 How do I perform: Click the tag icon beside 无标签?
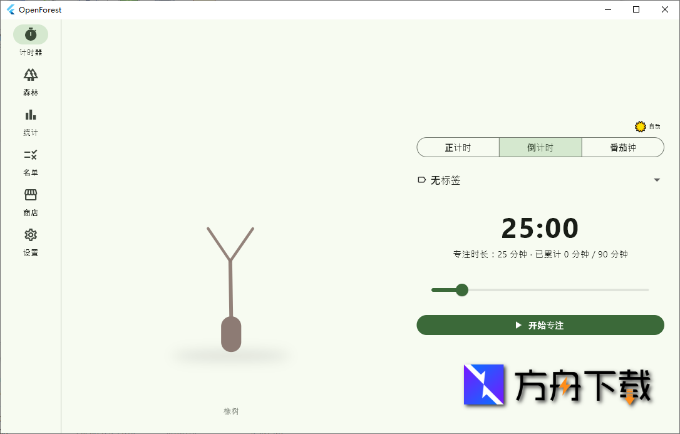click(422, 180)
